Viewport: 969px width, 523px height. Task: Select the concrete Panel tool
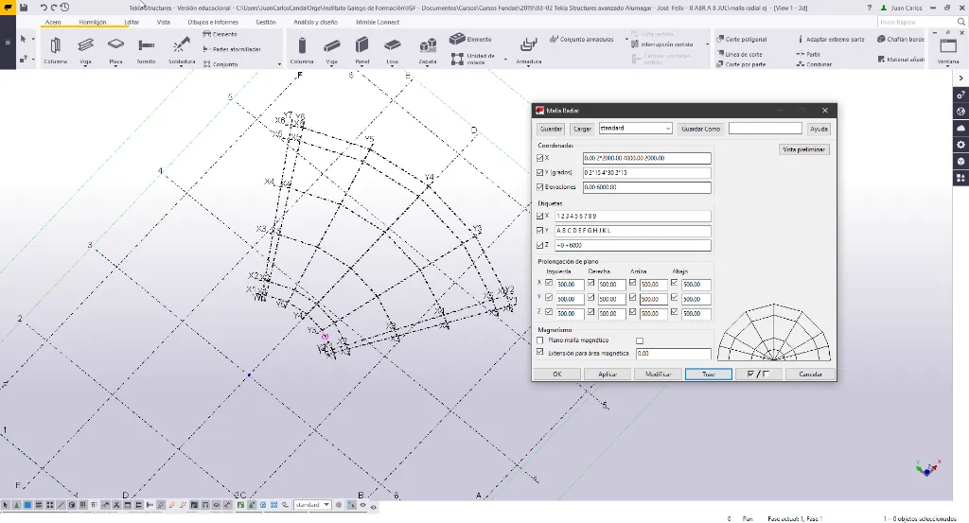362,50
